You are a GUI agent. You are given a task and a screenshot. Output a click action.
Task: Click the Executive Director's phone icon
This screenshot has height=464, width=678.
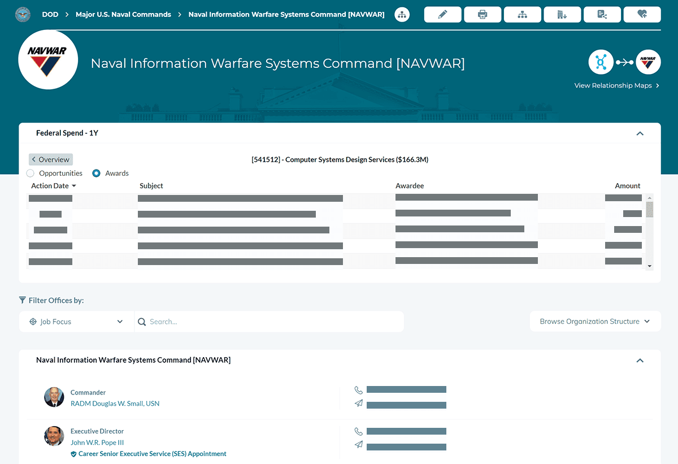[x=358, y=431]
